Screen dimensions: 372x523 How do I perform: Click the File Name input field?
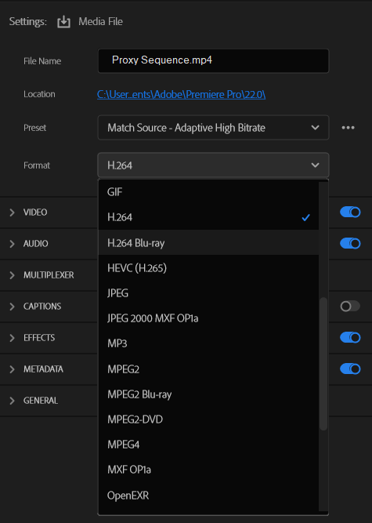point(213,60)
